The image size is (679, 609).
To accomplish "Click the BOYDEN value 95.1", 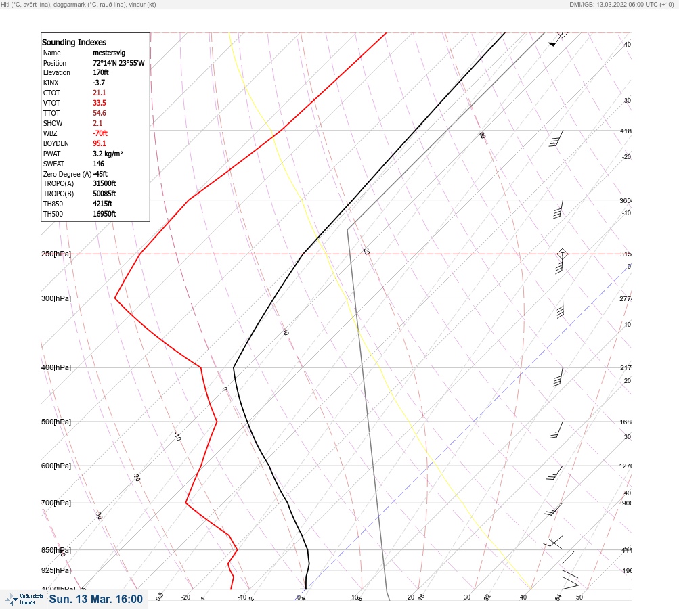I will [99, 143].
